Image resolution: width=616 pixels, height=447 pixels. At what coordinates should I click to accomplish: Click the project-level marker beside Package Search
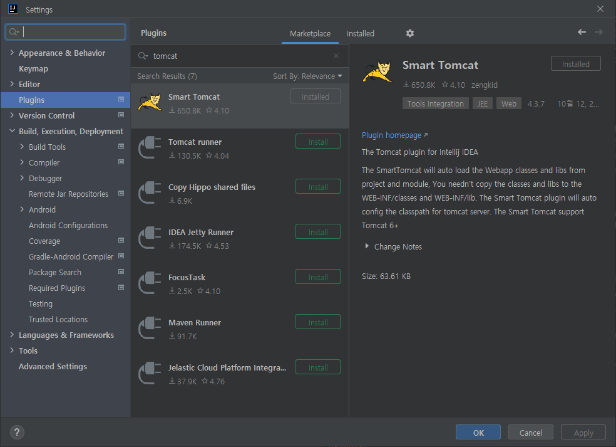click(121, 272)
